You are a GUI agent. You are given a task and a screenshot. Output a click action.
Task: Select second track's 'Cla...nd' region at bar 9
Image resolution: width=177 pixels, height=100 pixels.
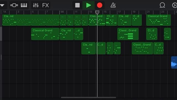[x=67, y=34]
